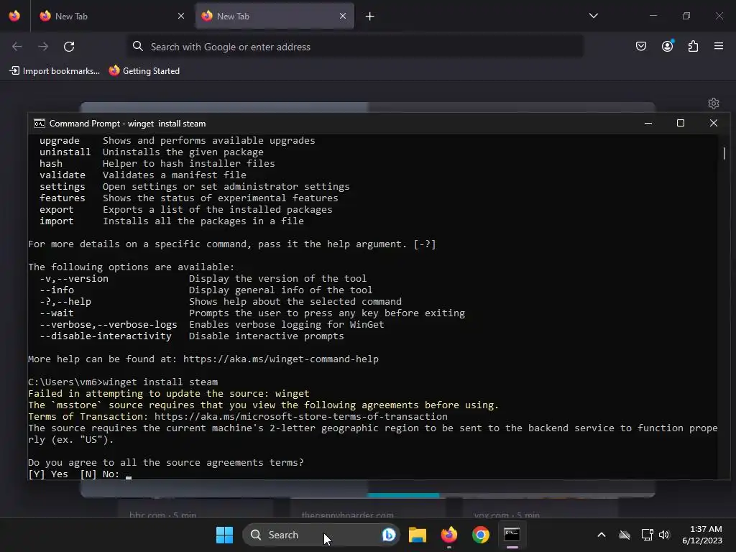The image size is (736, 552).
Task: Close the first New Tab
Action: point(180,16)
